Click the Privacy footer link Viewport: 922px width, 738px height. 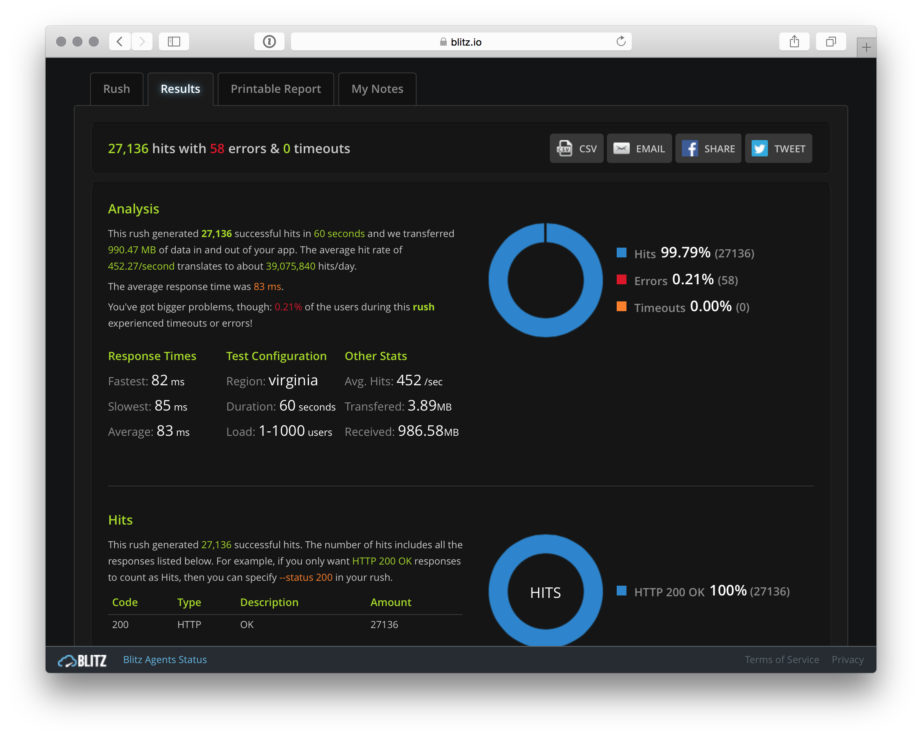[x=847, y=659]
